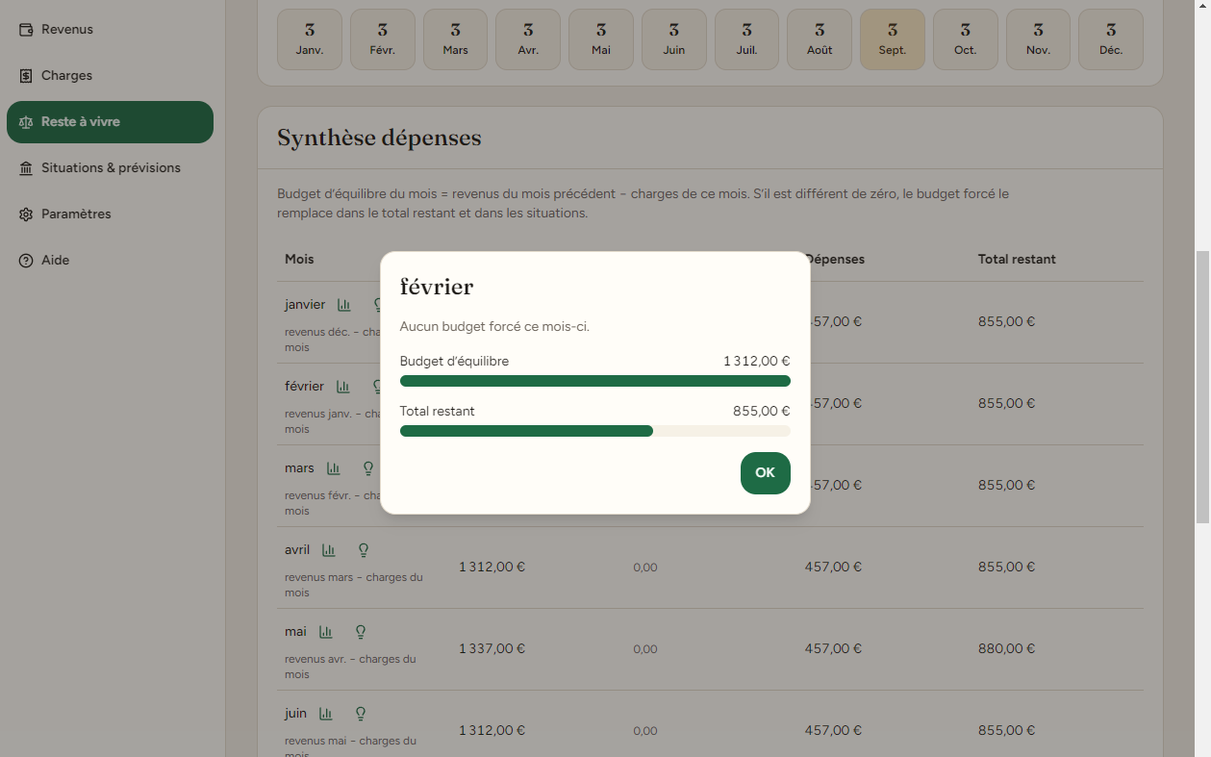This screenshot has height=757, width=1211.
Task: Click 'revenus mars – charges du mois' note
Action: (354, 585)
